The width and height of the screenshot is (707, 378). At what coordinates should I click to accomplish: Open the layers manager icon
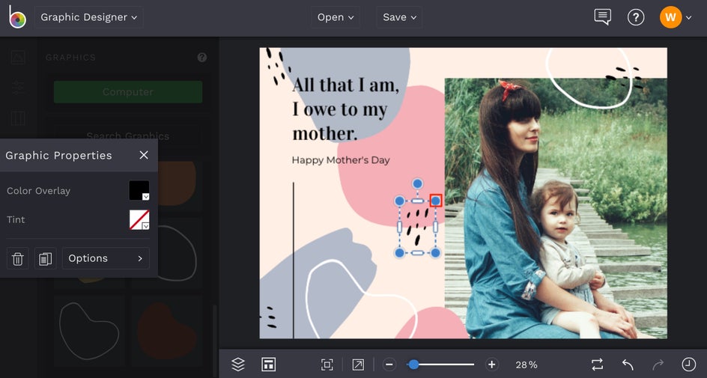click(x=238, y=364)
